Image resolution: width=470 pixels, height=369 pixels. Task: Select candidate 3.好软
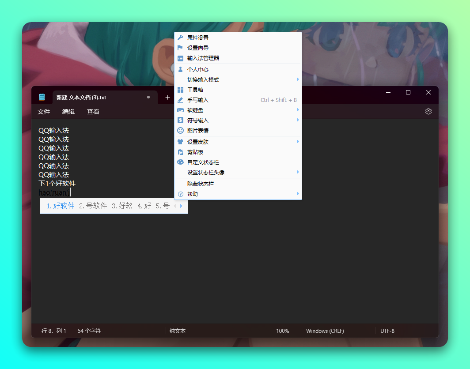point(122,206)
